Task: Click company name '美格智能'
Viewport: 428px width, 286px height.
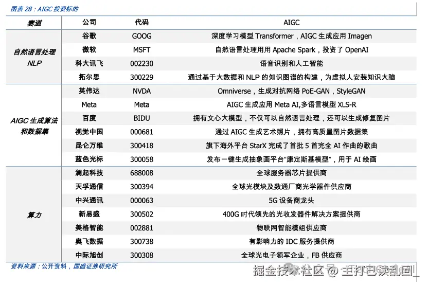Action: pos(90,227)
